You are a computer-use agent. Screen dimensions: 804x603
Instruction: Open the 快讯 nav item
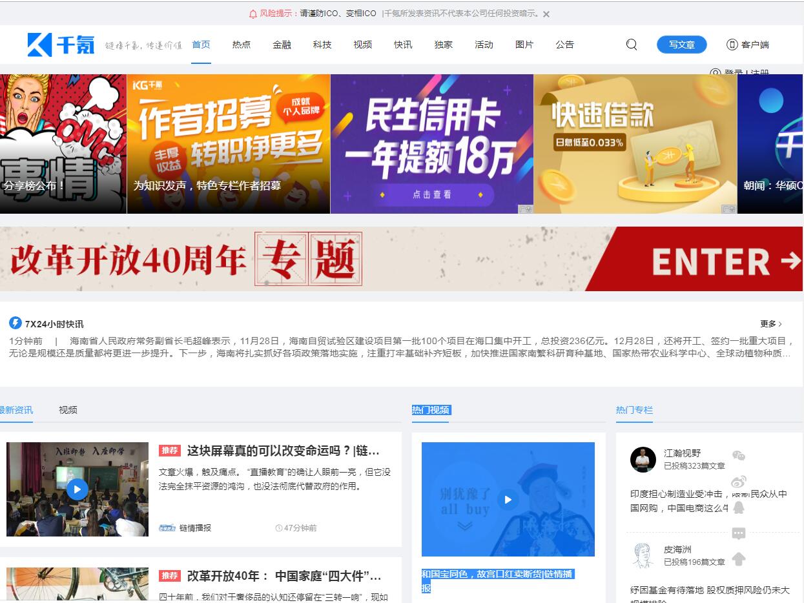point(403,45)
